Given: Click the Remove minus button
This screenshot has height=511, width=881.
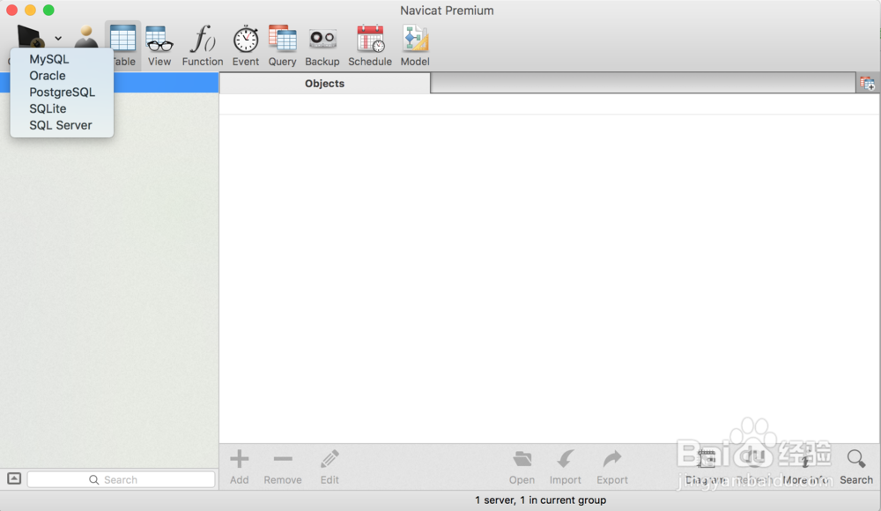Looking at the screenshot, I should click(283, 467).
